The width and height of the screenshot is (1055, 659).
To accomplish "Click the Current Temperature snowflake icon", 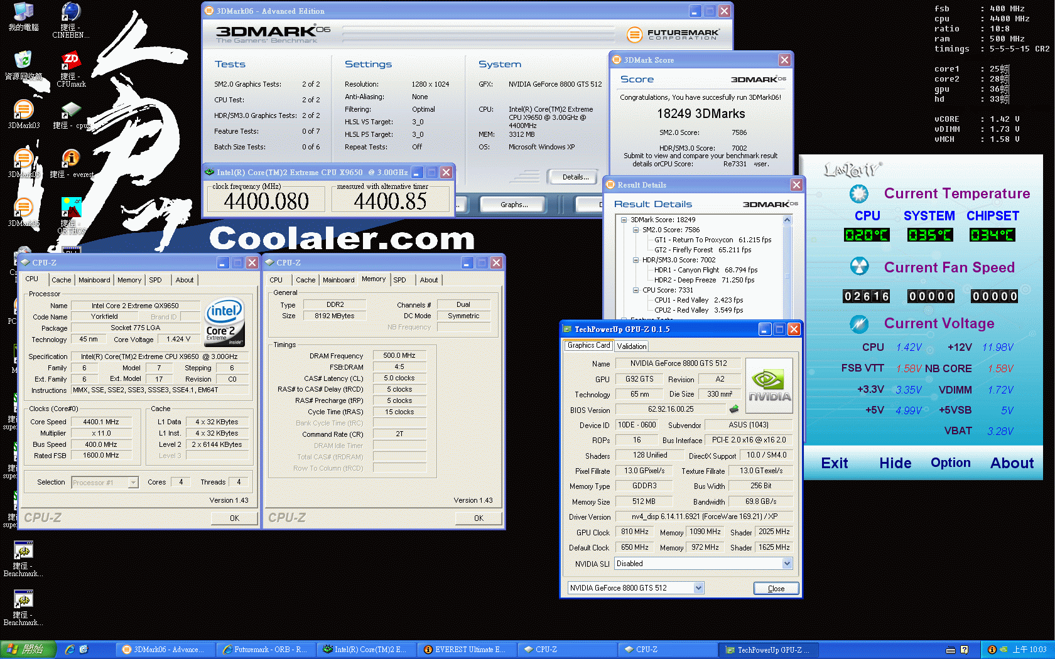I will pyautogui.click(x=859, y=193).
